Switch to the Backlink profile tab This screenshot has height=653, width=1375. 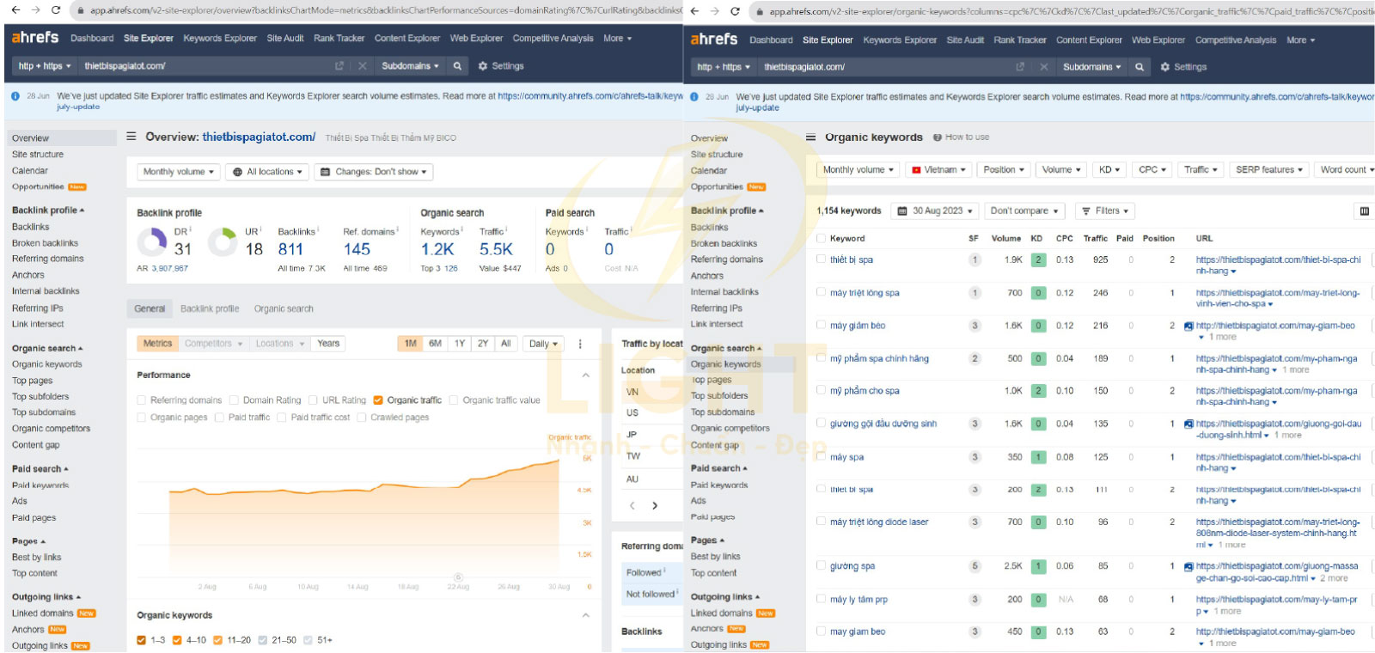210,309
